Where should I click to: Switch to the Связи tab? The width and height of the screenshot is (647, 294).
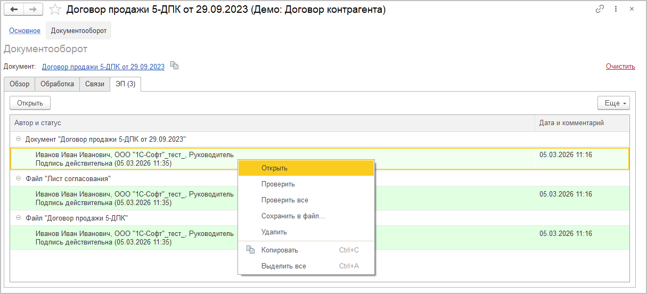coord(95,84)
